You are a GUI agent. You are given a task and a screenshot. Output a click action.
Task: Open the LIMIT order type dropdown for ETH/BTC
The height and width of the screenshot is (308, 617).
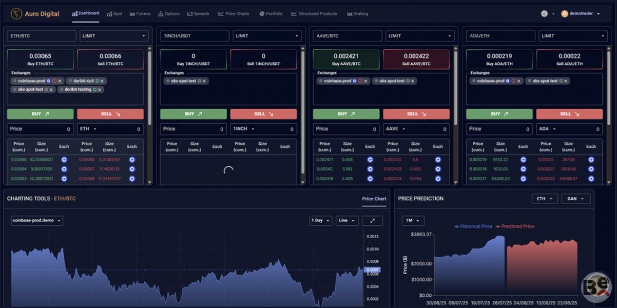coord(114,36)
